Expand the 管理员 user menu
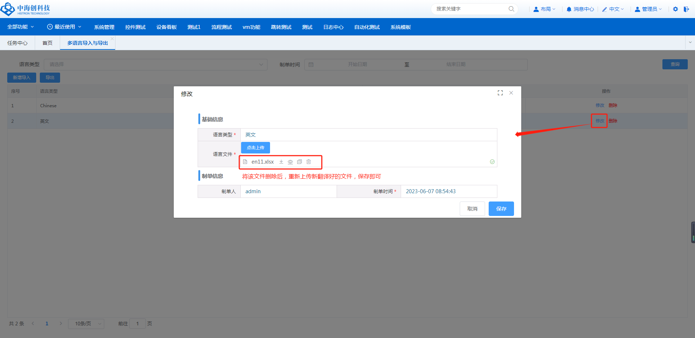This screenshot has width=695, height=338. (x=648, y=9)
